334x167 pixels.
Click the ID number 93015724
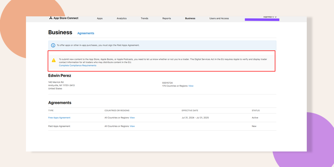click(x=167, y=82)
